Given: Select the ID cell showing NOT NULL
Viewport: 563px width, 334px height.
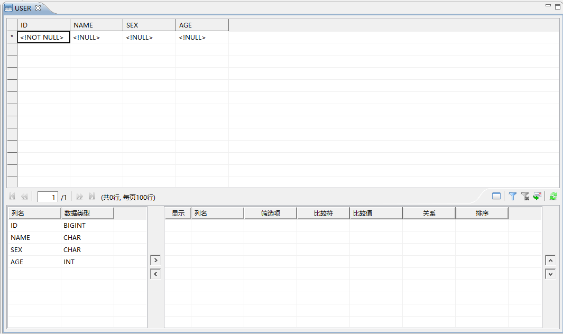Looking at the screenshot, I should pyautogui.click(x=43, y=38).
